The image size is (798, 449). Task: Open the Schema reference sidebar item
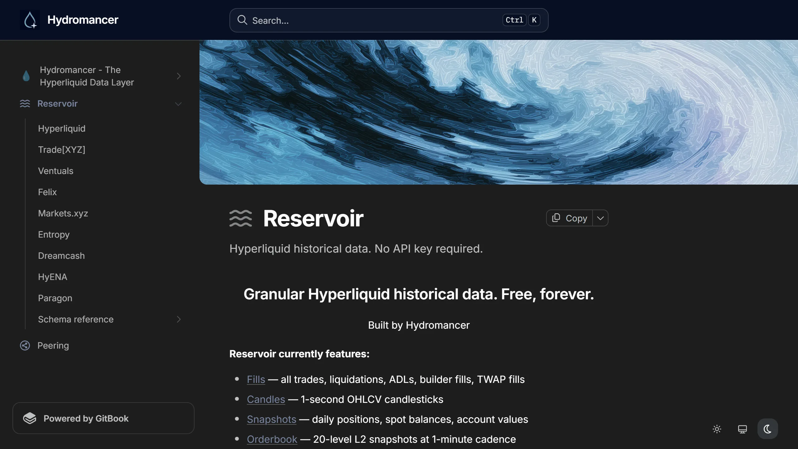[76, 319]
